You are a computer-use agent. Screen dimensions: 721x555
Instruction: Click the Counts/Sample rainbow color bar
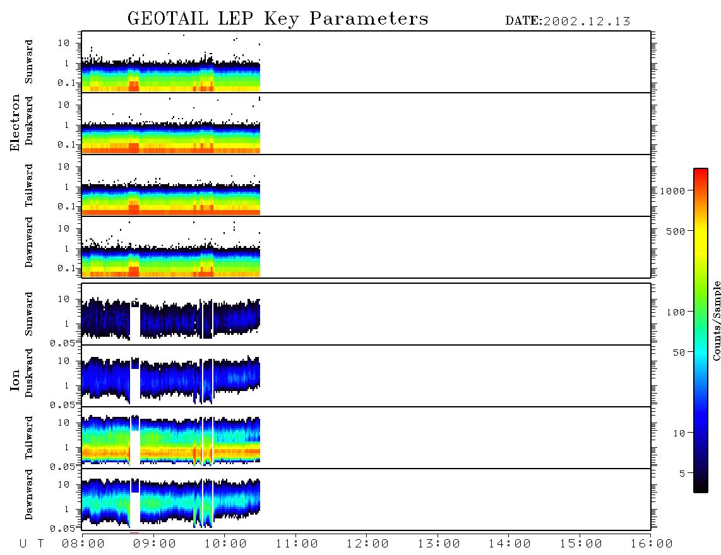click(x=701, y=330)
